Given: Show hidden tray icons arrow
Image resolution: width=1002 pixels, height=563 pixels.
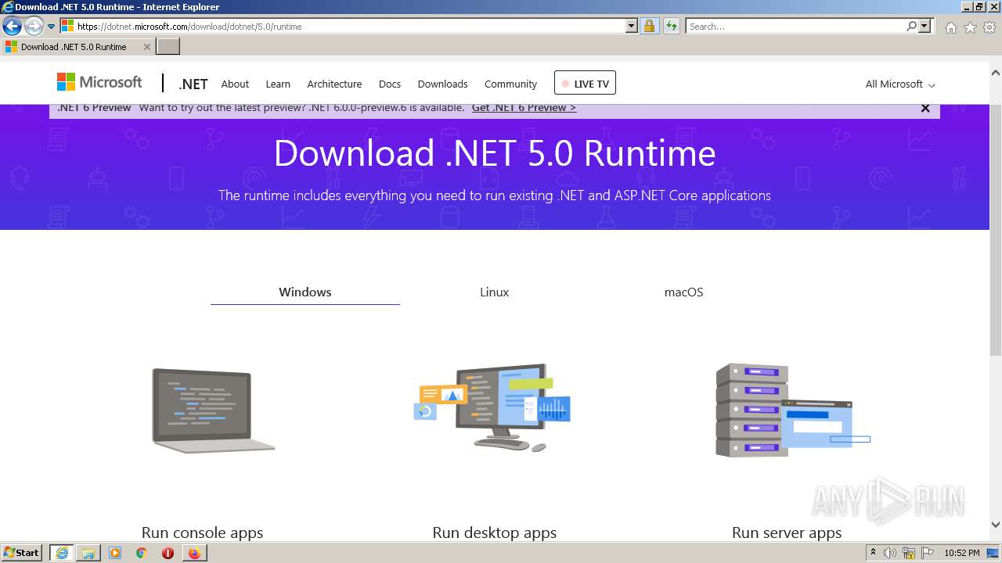Looking at the screenshot, I should click(x=874, y=553).
